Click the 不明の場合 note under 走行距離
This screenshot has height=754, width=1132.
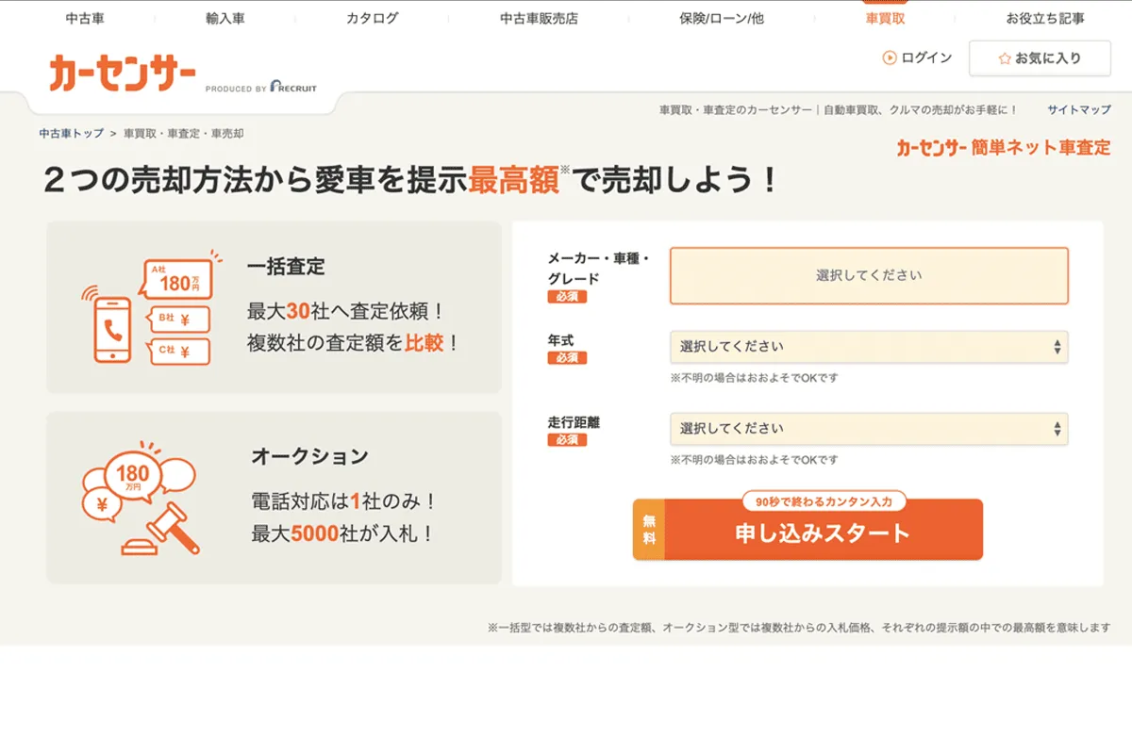(x=755, y=460)
